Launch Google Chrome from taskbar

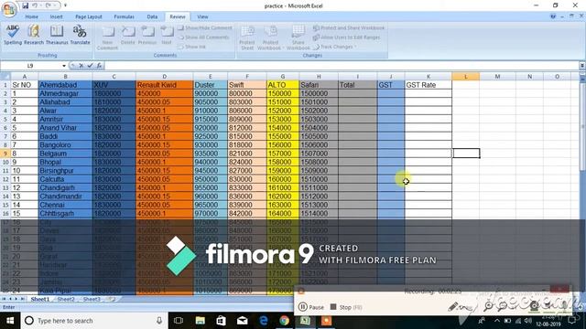click(x=285, y=321)
